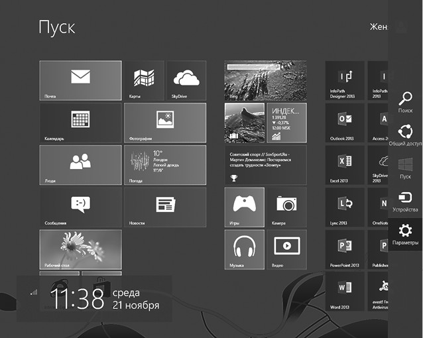
Task: Select the Поиск charm
Action: 405,102
